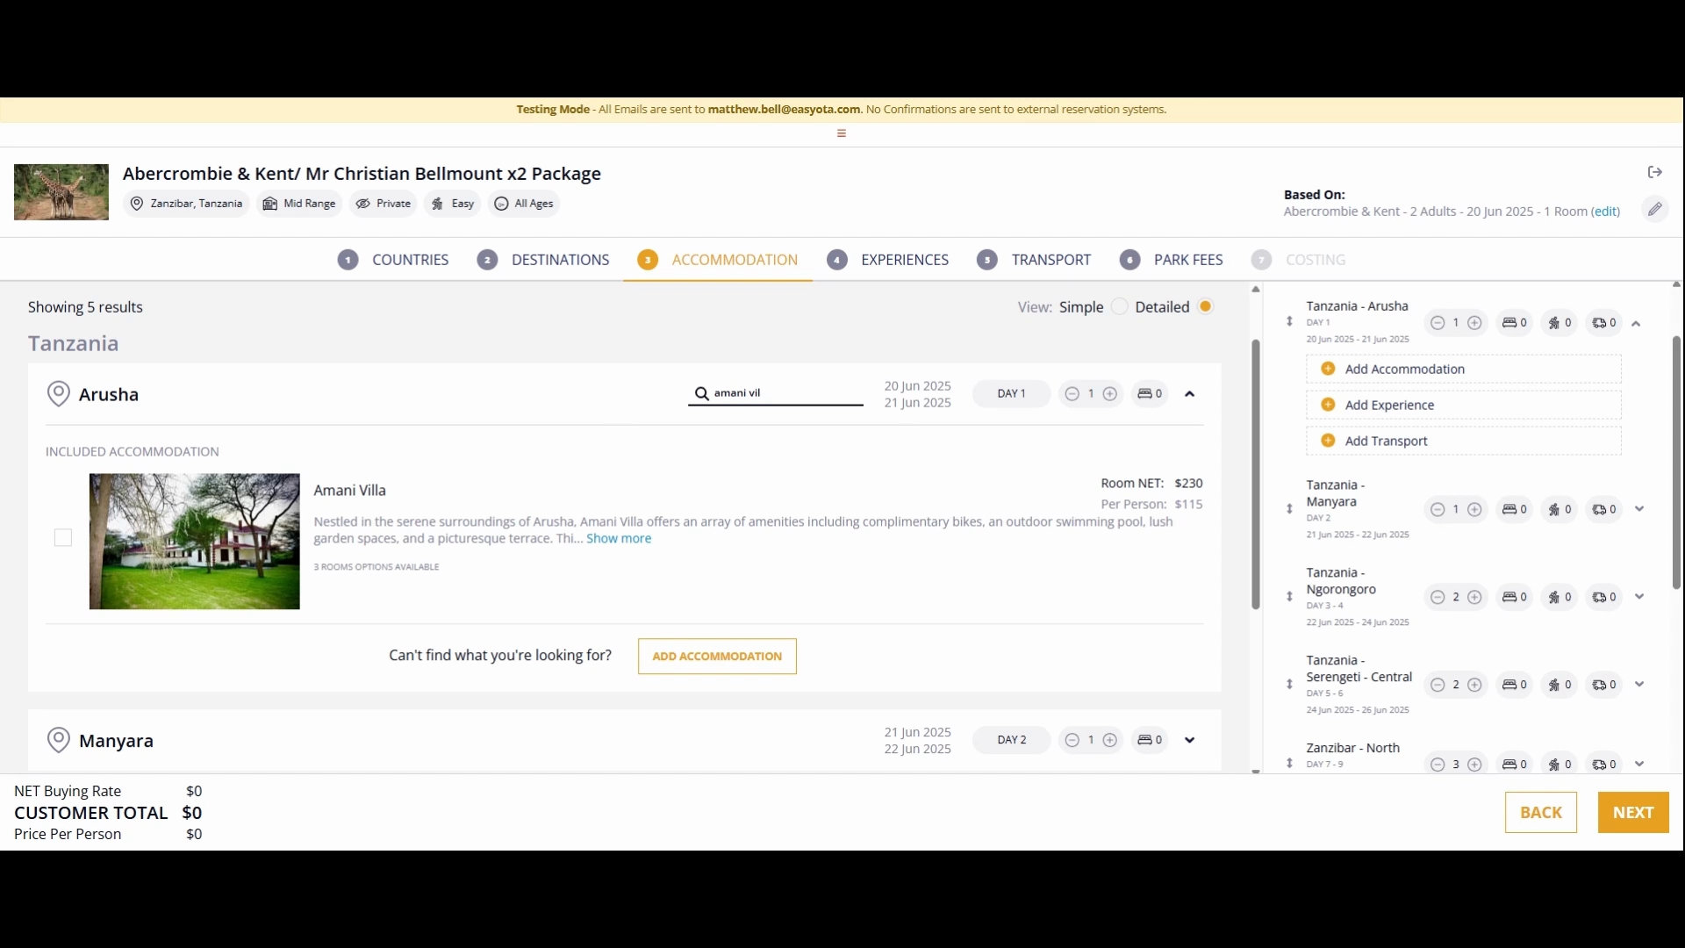Click the (edit) link in Based On

[1606, 212]
